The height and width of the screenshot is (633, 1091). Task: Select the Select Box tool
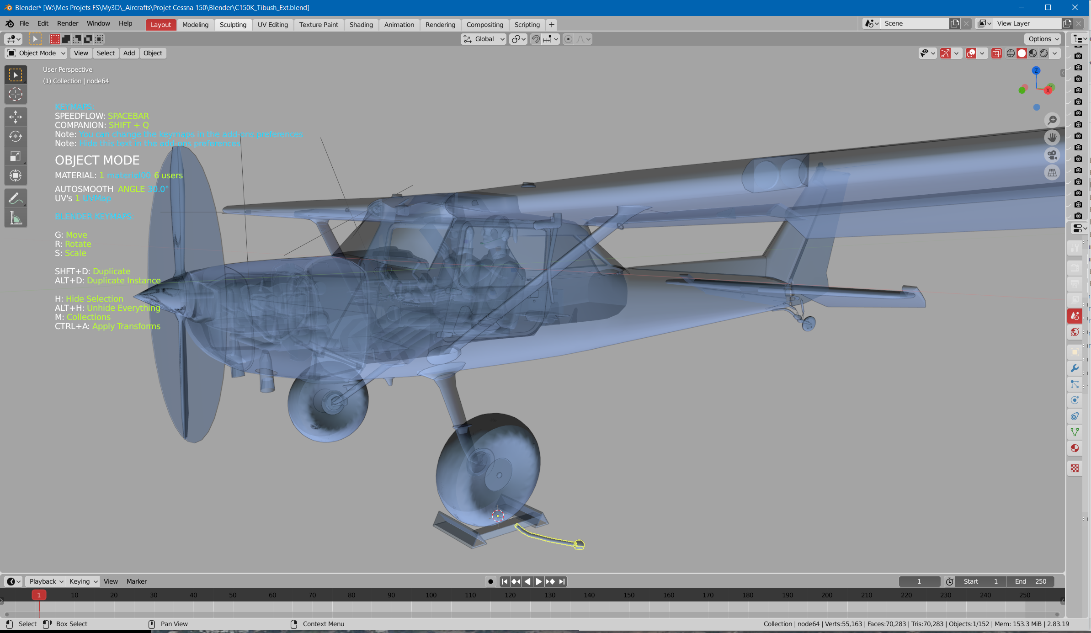[16, 75]
